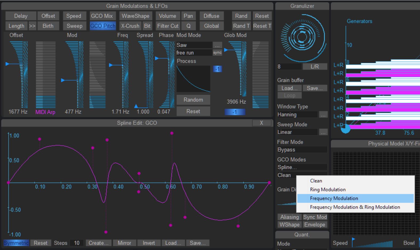
Task: Open the Bypass filter mode dropdown
Action: pos(302,150)
